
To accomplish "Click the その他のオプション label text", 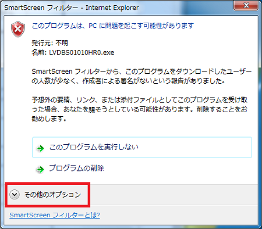I will 52,194.
